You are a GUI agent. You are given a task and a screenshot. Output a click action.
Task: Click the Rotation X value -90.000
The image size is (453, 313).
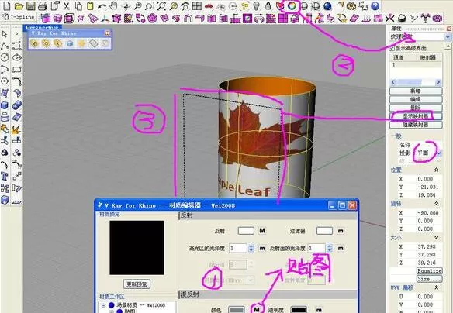click(427, 212)
